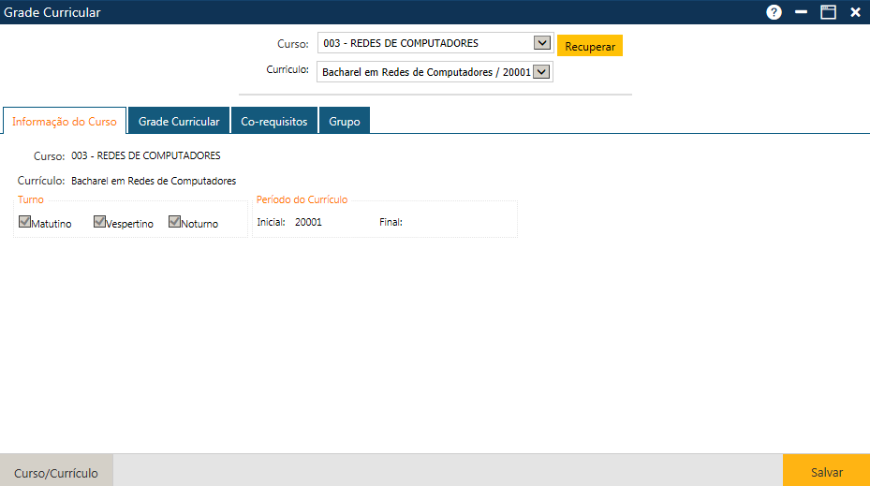This screenshot has height=486, width=870.
Task: Click the '003 - REDES DE COMPUTADORES' combo box text
Action: tap(423, 43)
